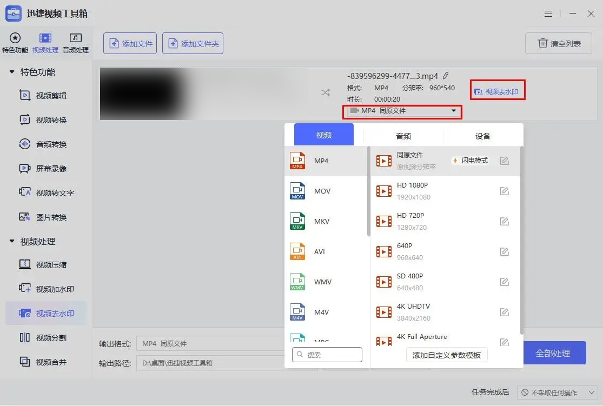Viewport: 603px width, 406px height.
Task: Switch to 音频 format tab
Action: [403, 136]
